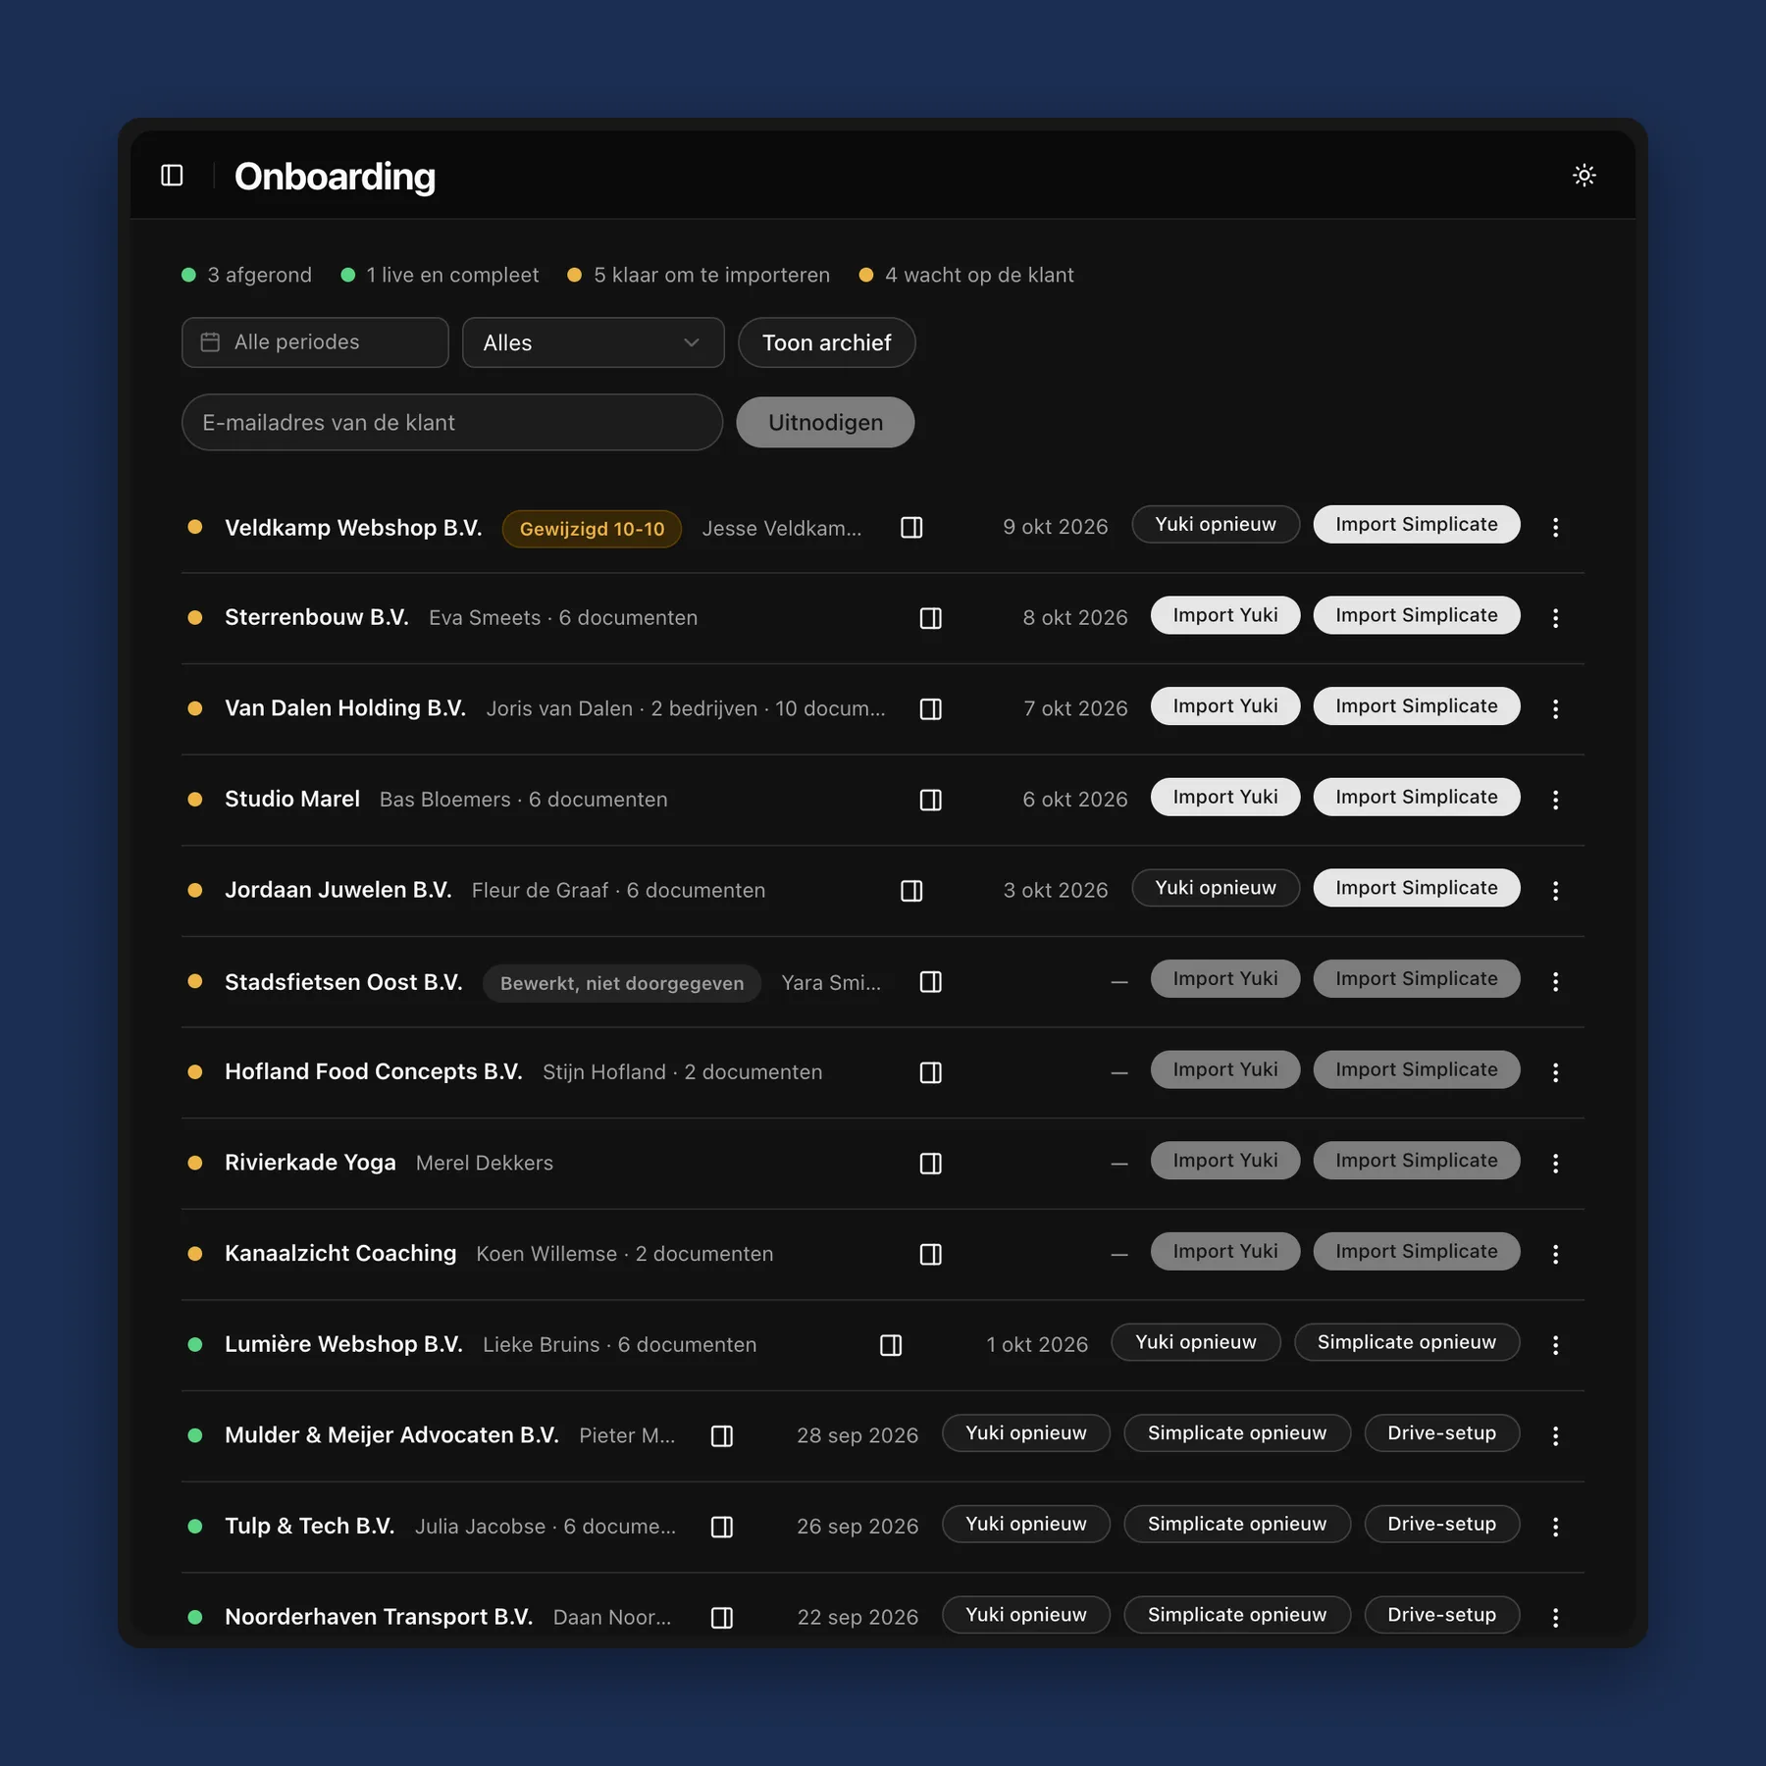The image size is (1766, 1766).
Task: Click the Gewijzigd 10-10 badge
Action: pyautogui.click(x=592, y=529)
